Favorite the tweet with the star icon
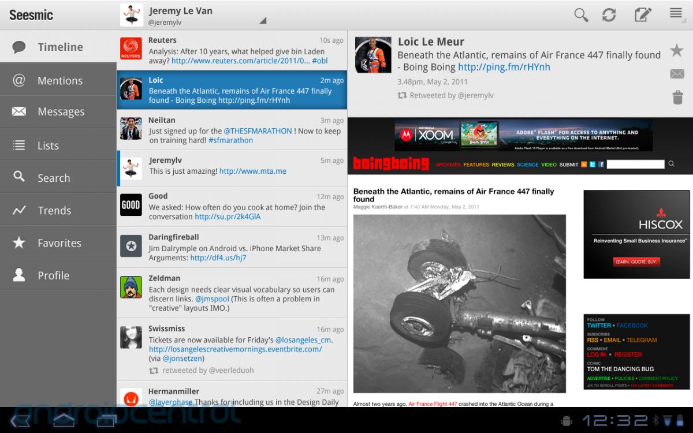693x433 pixels. coord(677,50)
